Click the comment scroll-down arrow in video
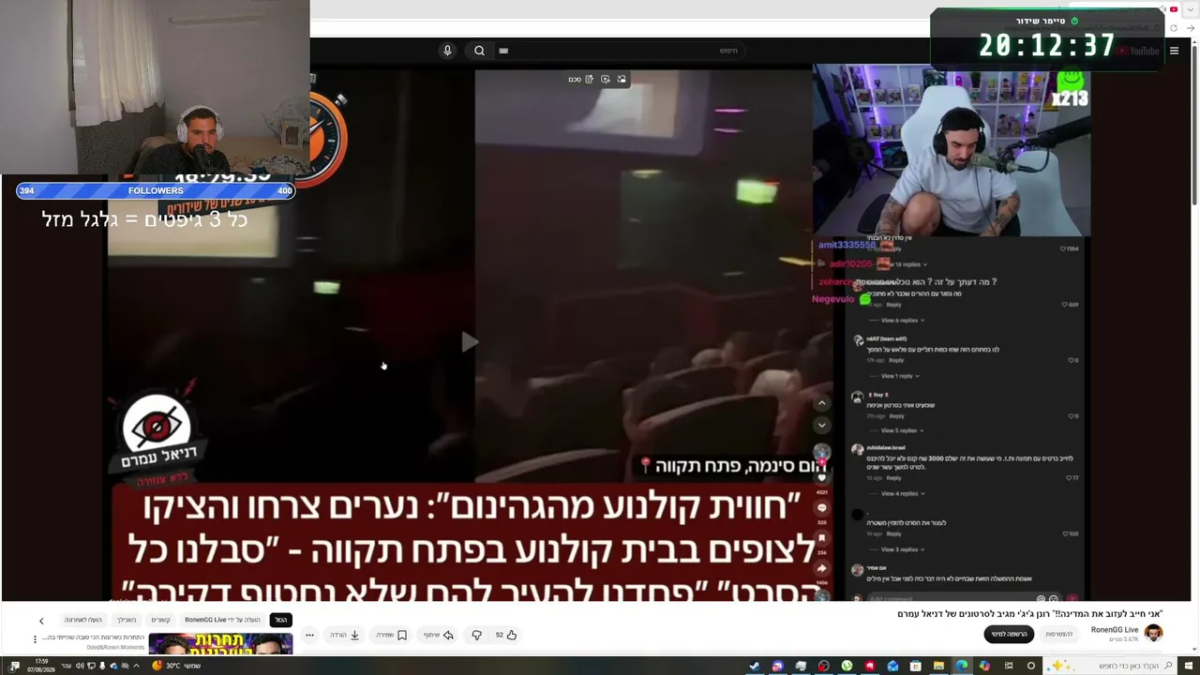 (x=821, y=425)
